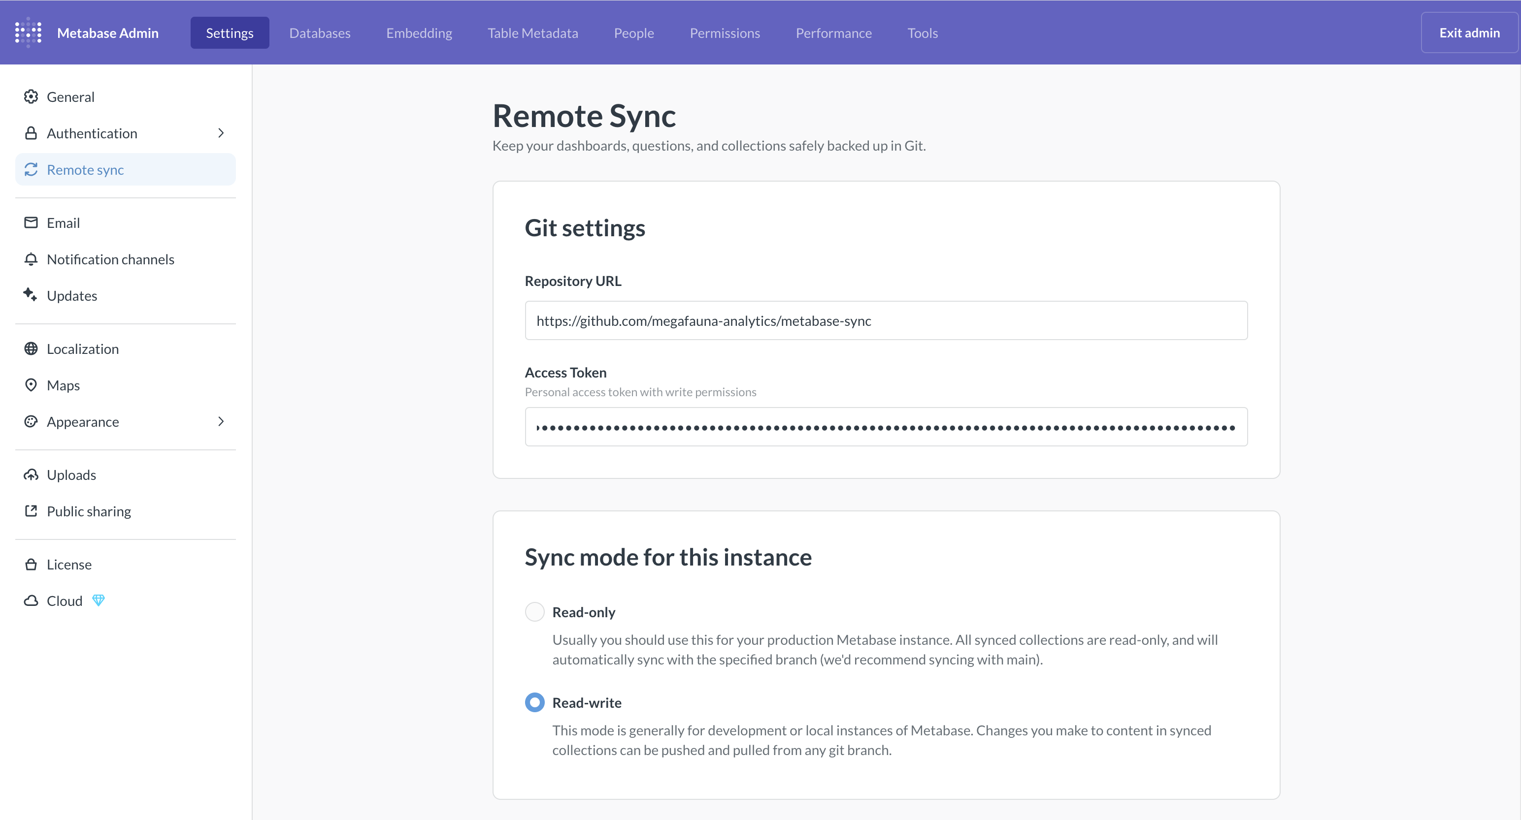
Task: Click the Cloud diamond gem icon
Action: (99, 600)
